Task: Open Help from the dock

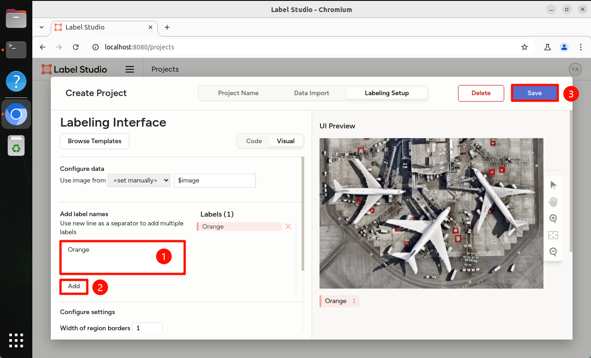Action: click(x=16, y=81)
